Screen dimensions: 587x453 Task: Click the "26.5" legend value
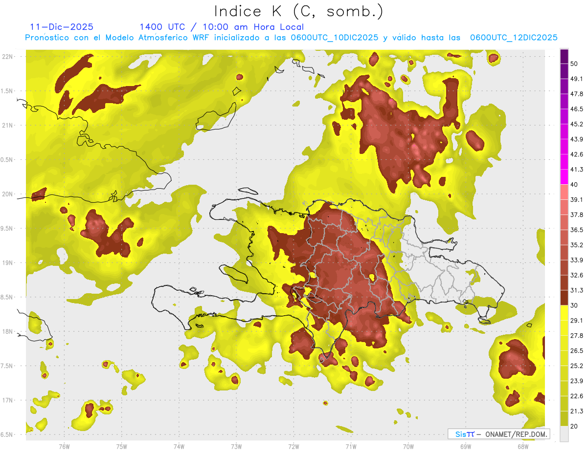coord(576,351)
